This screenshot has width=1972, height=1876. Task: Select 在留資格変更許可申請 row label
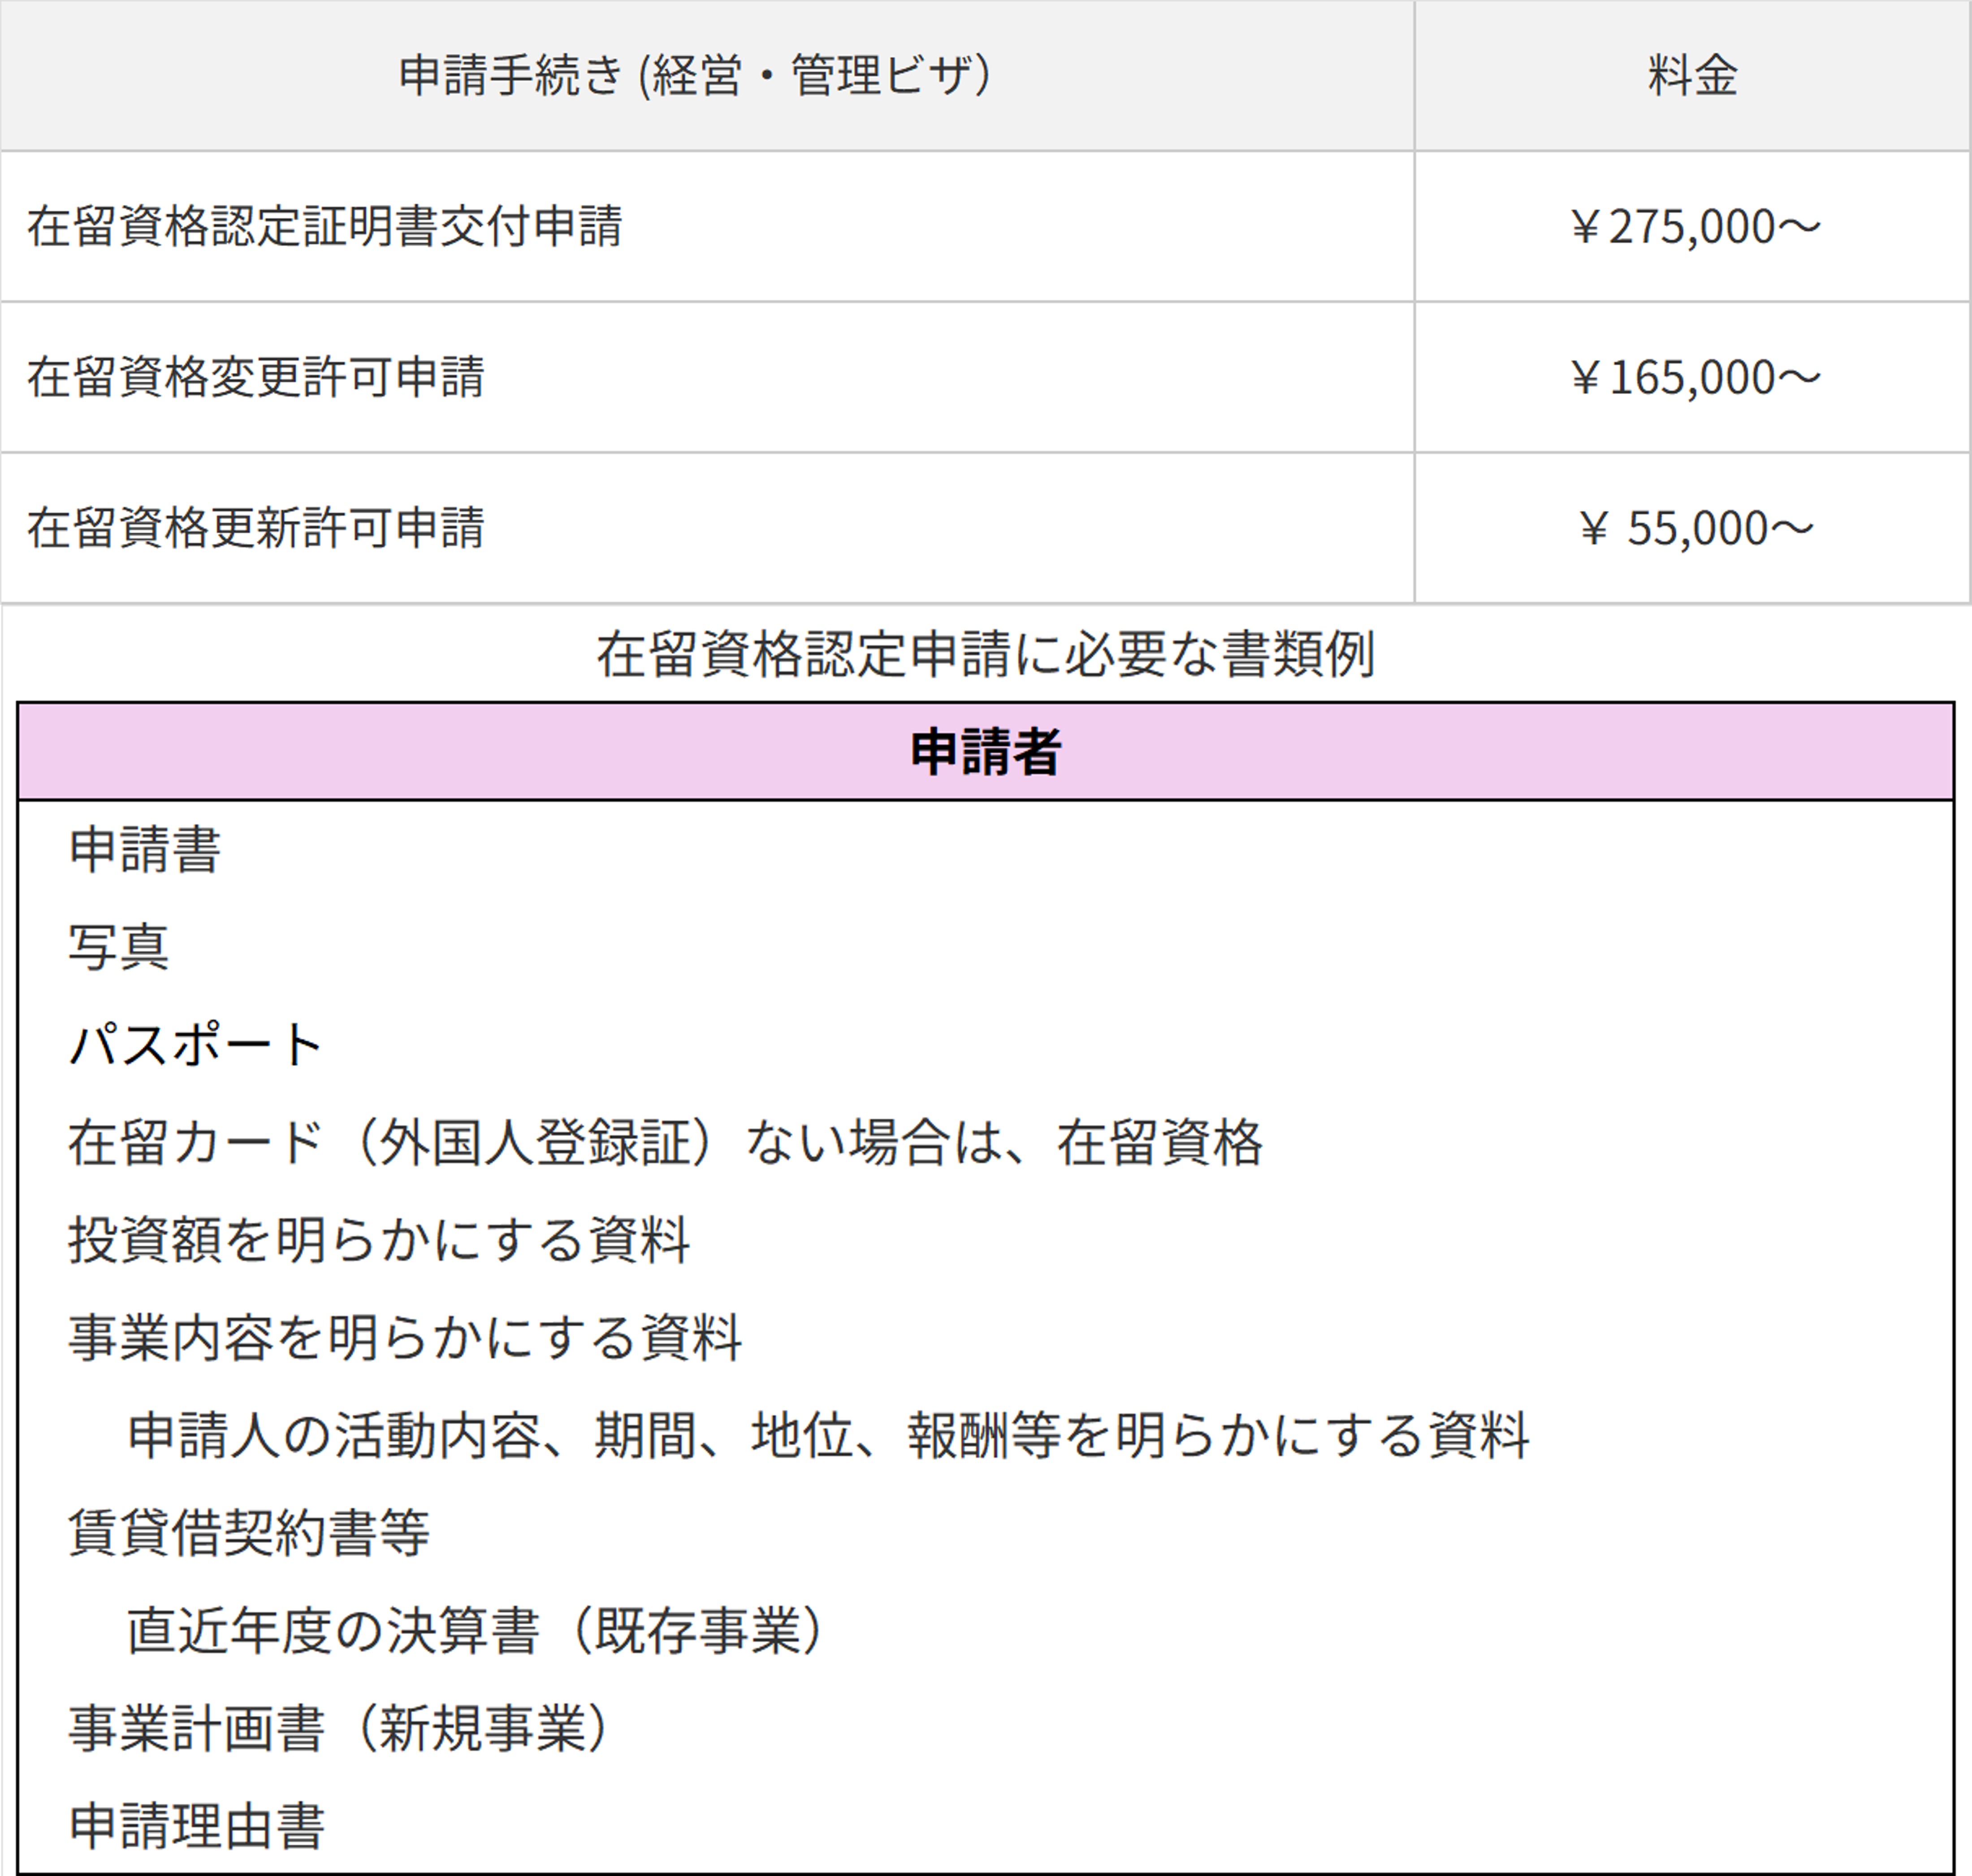tap(256, 377)
